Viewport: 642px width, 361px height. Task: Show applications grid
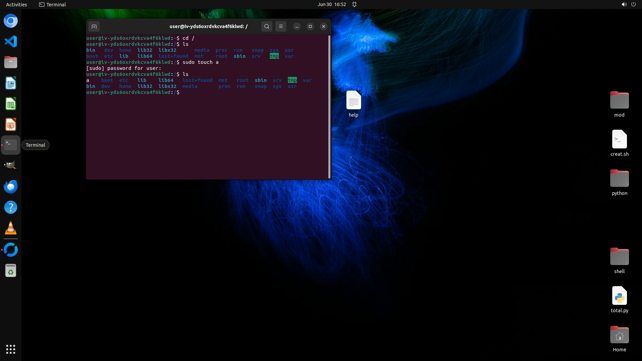point(11,349)
